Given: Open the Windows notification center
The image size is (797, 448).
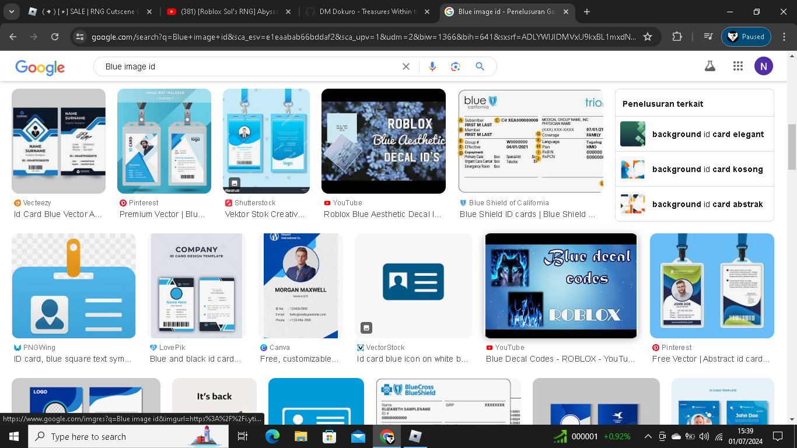Looking at the screenshot, I should [x=777, y=436].
